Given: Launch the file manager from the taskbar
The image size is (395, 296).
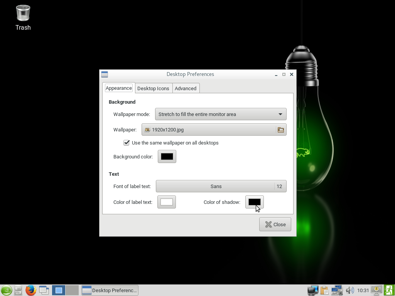Looking at the screenshot, I should pos(18,290).
